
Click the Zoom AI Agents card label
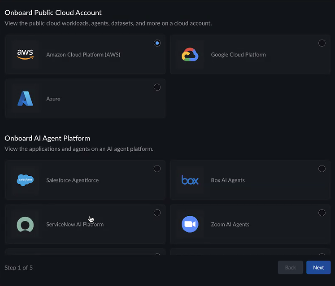[230, 224]
